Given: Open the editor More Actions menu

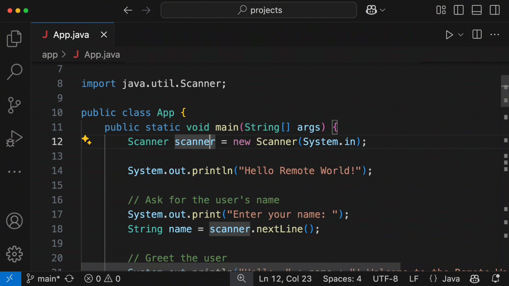Looking at the screenshot, I should pyautogui.click(x=495, y=35).
